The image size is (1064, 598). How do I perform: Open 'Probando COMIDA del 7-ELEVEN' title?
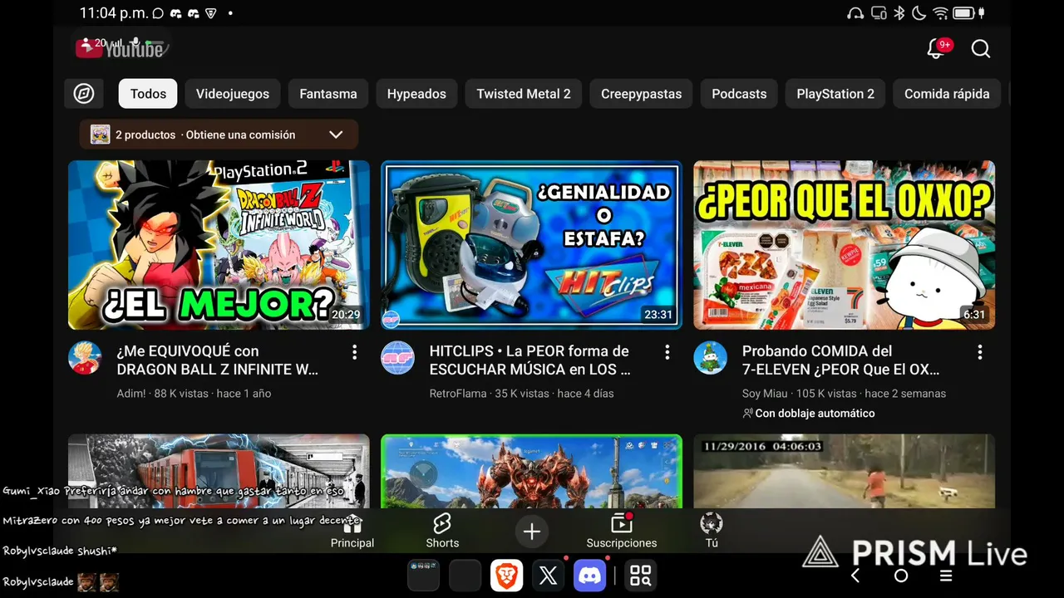841,360
